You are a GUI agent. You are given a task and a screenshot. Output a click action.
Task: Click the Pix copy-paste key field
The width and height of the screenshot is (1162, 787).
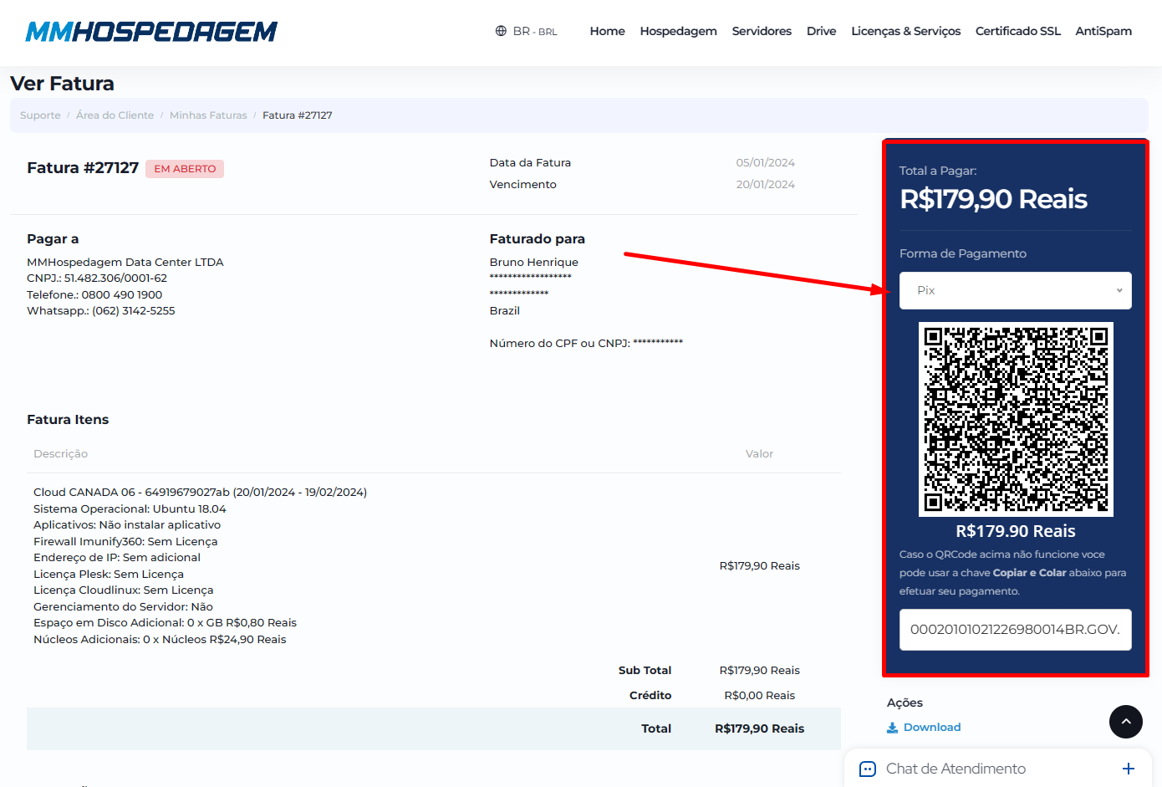click(1015, 630)
